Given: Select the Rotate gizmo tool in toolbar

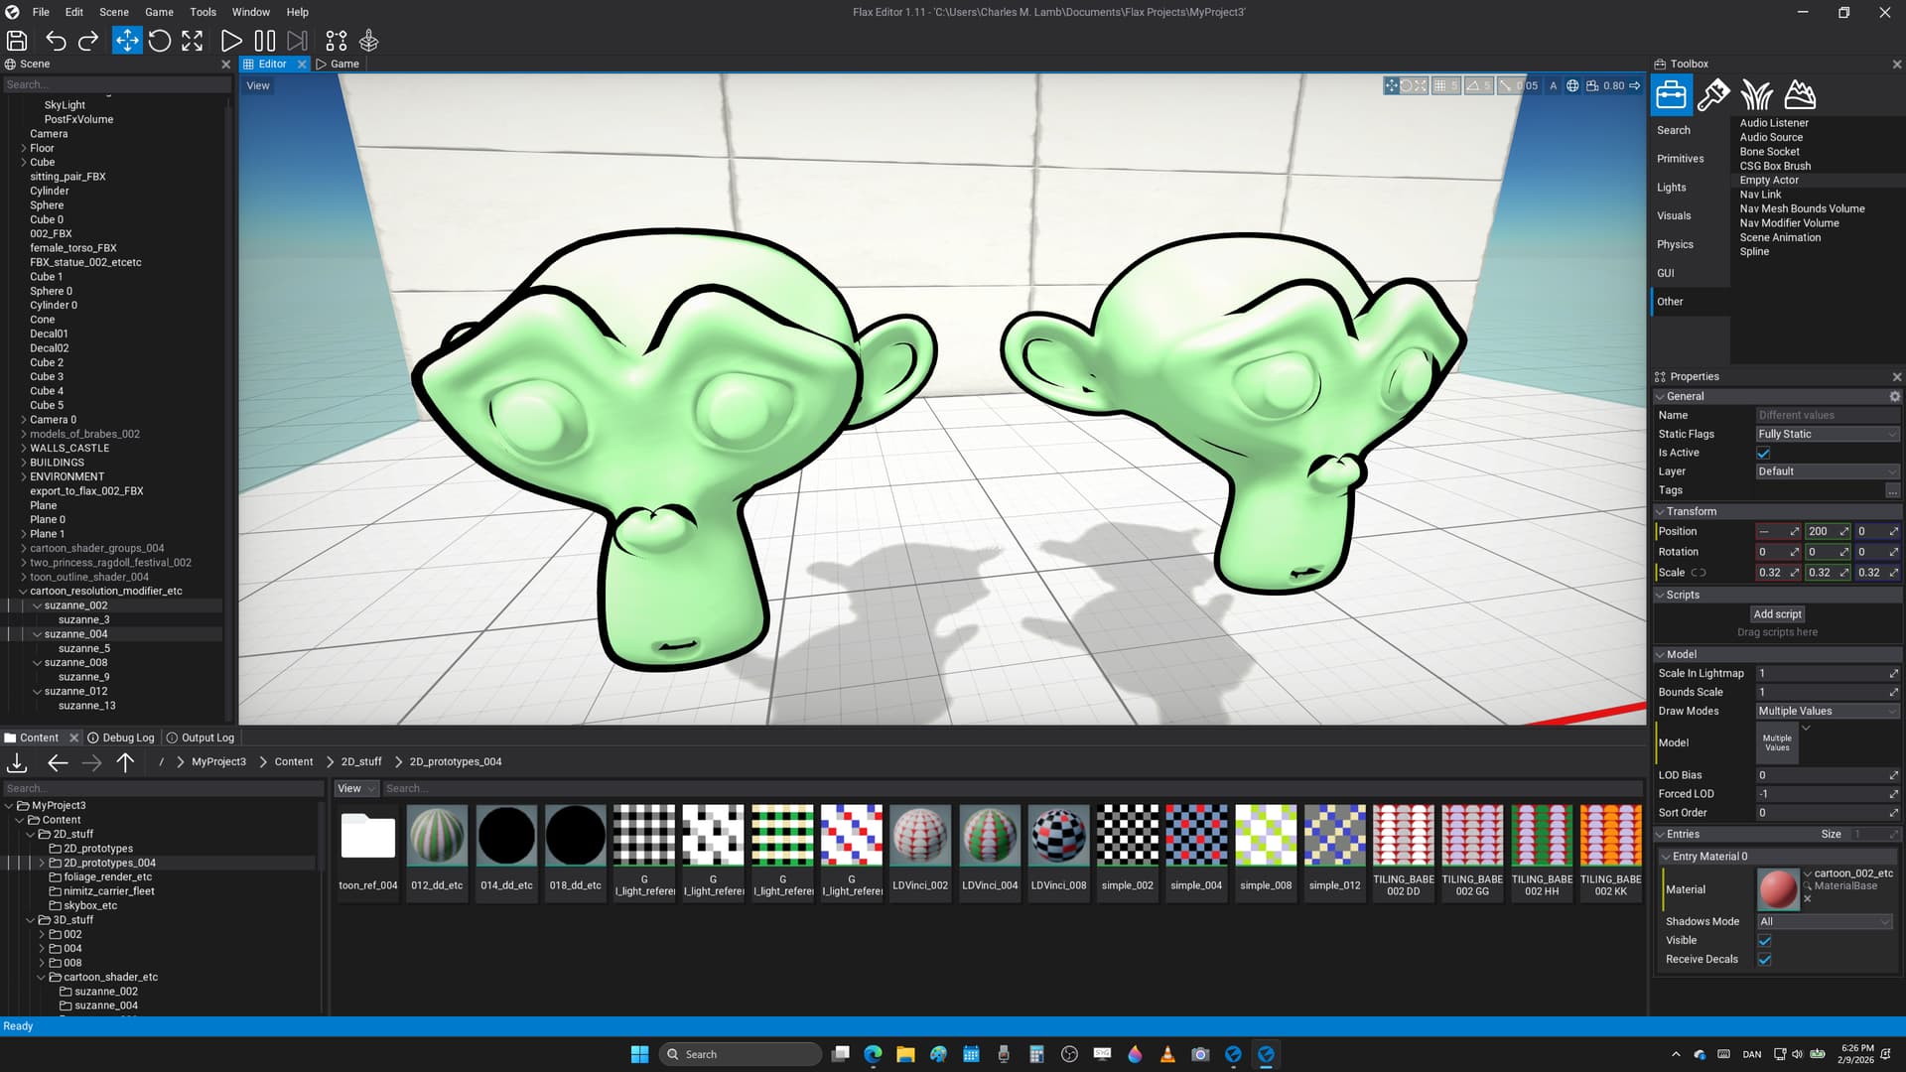Looking at the screenshot, I should coord(160,41).
